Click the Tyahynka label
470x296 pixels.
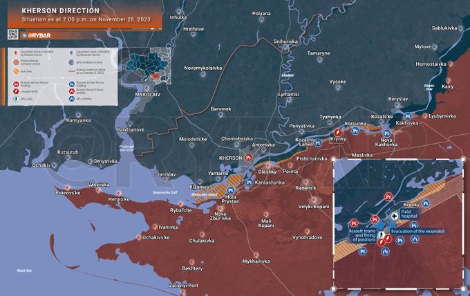(x=330, y=117)
